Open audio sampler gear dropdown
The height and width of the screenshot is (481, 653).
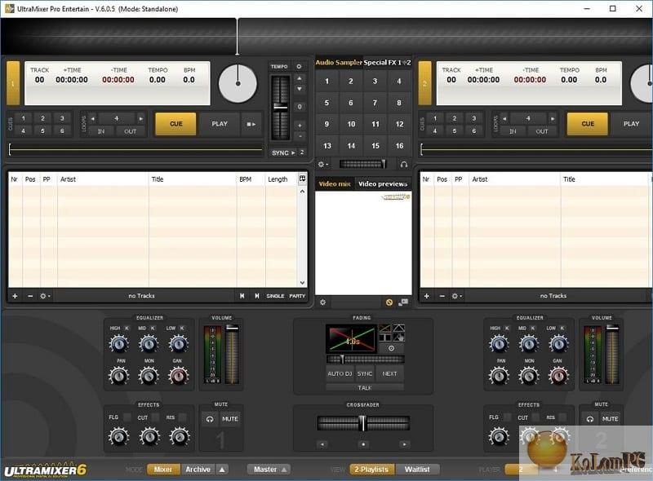point(323,165)
